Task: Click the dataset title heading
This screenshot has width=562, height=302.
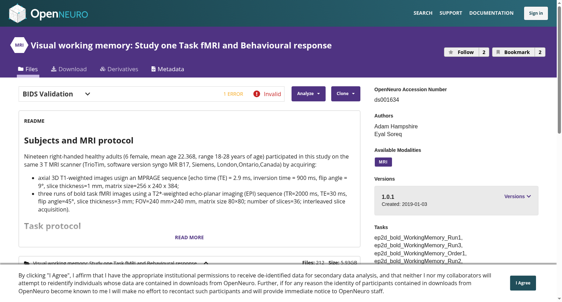Action: tap(181, 45)
